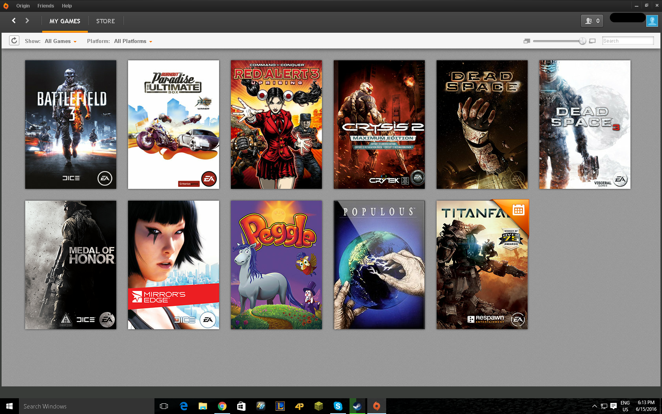
Task: Click the game library Search field
Action: coord(628,41)
